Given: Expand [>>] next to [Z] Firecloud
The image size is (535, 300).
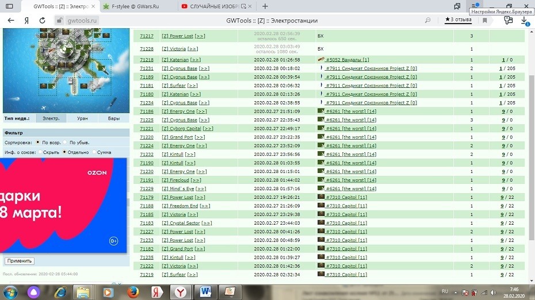Looking at the screenshot, I should tap(196, 180).
